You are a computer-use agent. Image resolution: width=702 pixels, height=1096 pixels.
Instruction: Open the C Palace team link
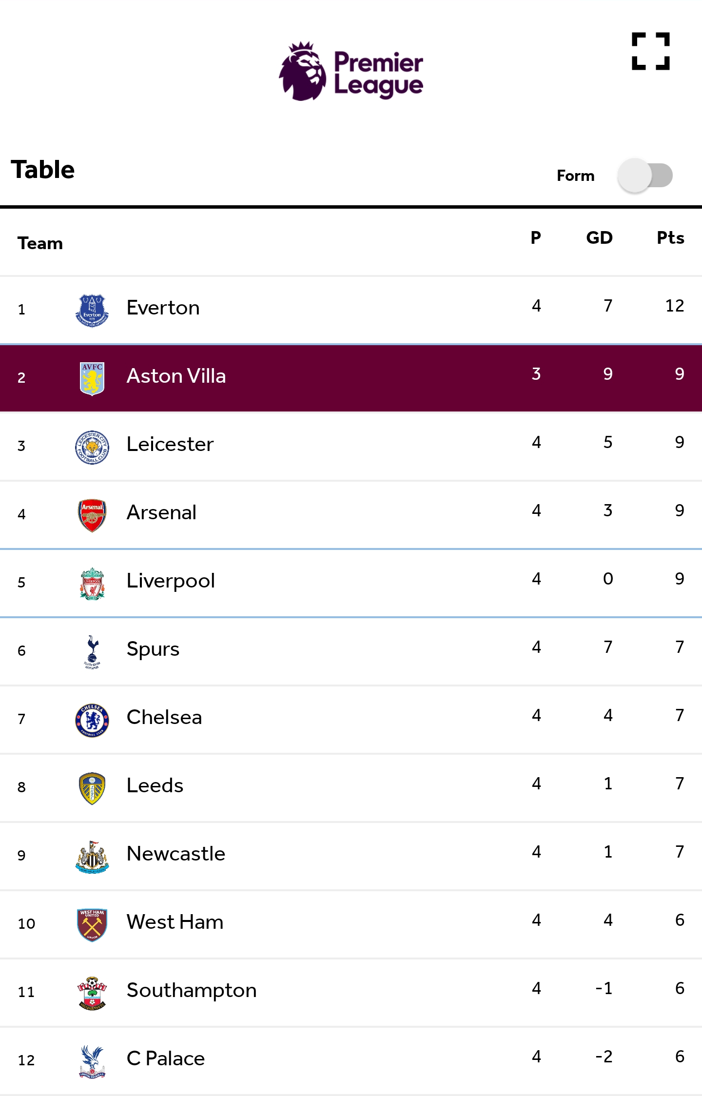[x=166, y=1058]
